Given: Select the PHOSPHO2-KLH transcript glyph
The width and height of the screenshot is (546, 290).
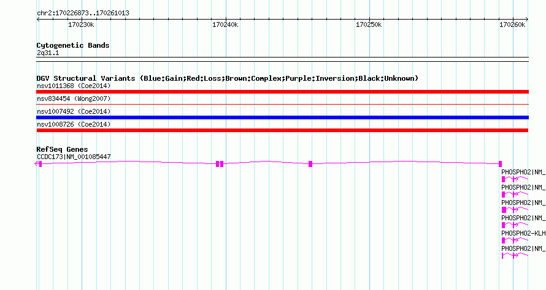Looking at the screenshot, I should click(x=515, y=240).
